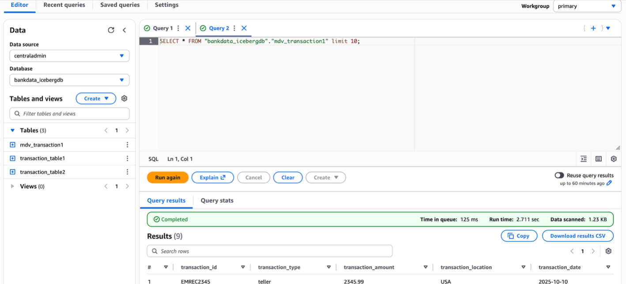Enable Reuse query results toggle
The height and width of the screenshot is (284, 626).
[559, 175]
